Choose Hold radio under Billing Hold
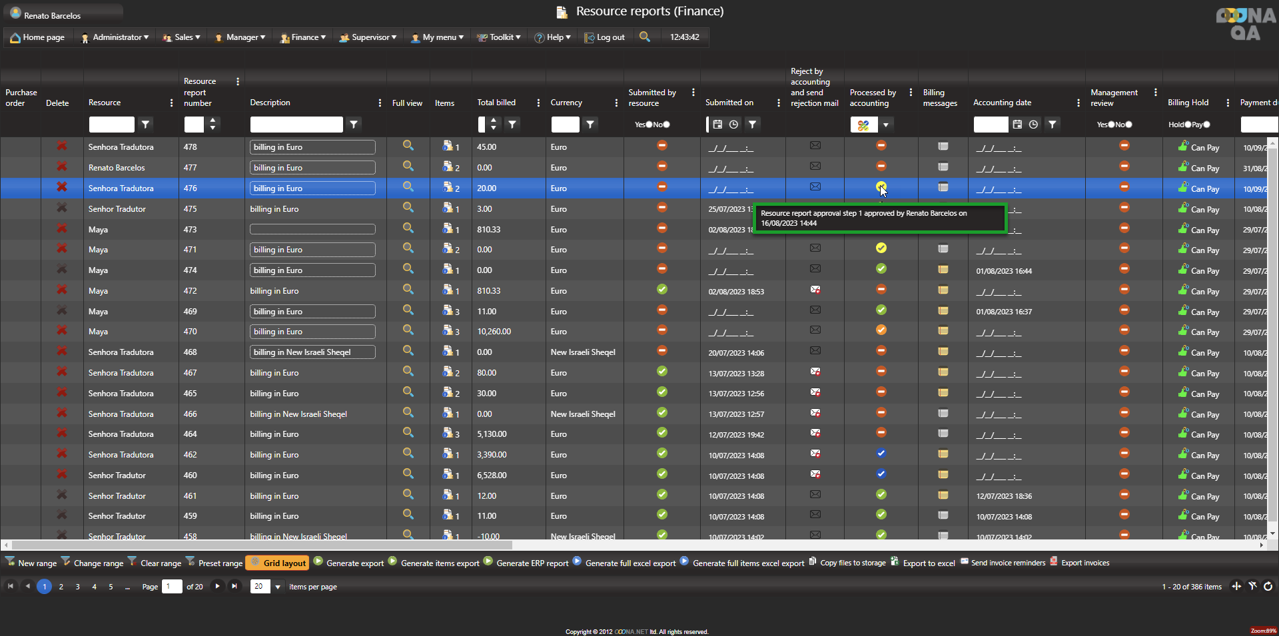The height and width of the screenshot is (636, 1279). [x=1187, y=125]
